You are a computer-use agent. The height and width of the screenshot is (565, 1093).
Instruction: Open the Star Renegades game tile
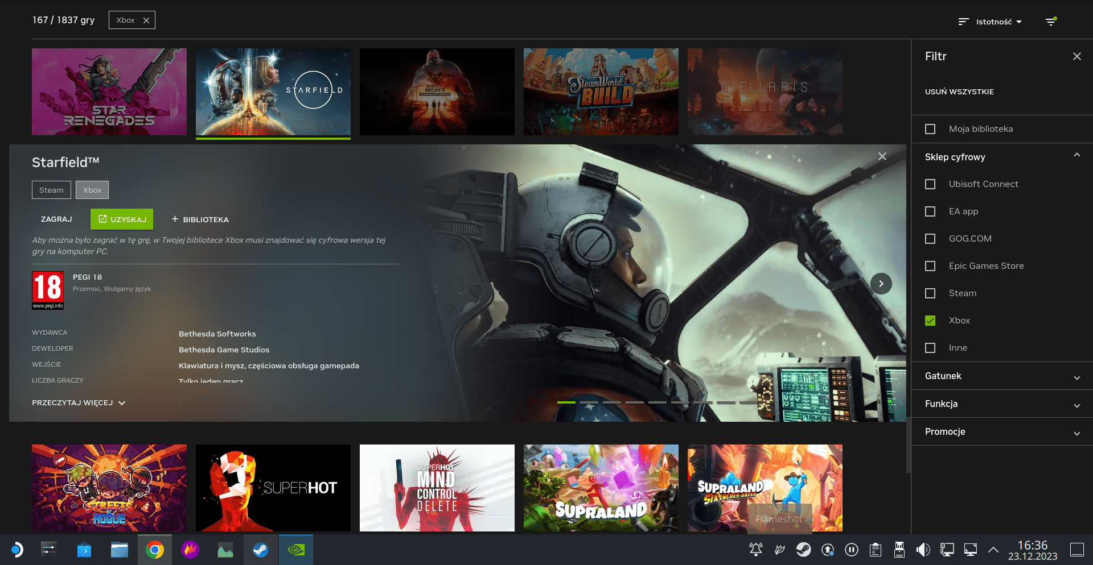point(109,92)
